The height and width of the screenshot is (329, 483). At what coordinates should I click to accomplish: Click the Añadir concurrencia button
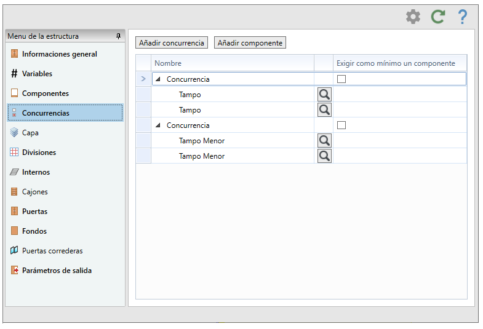pyautogui.click(x=172, y=42)
